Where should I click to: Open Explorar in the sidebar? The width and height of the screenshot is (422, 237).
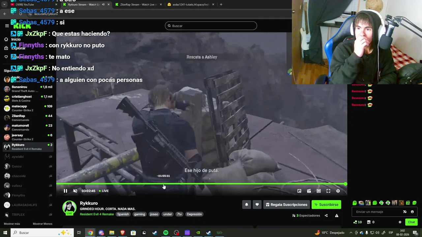coord(15,48)
